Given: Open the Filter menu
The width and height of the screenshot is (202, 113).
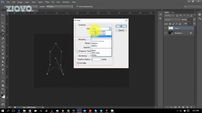Looking at the screenshot, I should 47,2.
